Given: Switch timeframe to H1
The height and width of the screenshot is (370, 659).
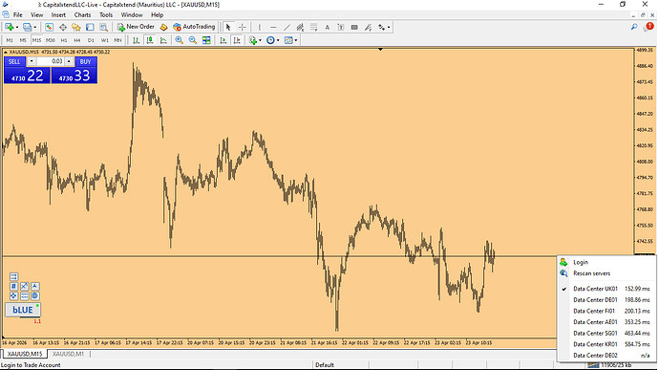Looking at the screenshot, I should [64, 40].
